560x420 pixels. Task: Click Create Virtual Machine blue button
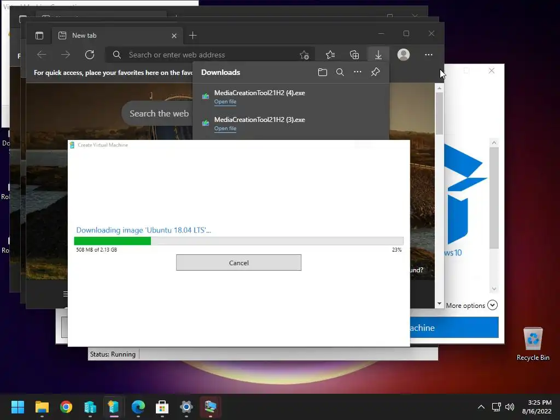pyautogui.click(x=454, y=328)
